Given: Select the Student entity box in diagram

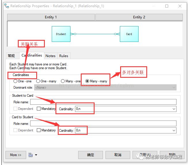Looking at the screenshot, I should click(x=61, y=34).
